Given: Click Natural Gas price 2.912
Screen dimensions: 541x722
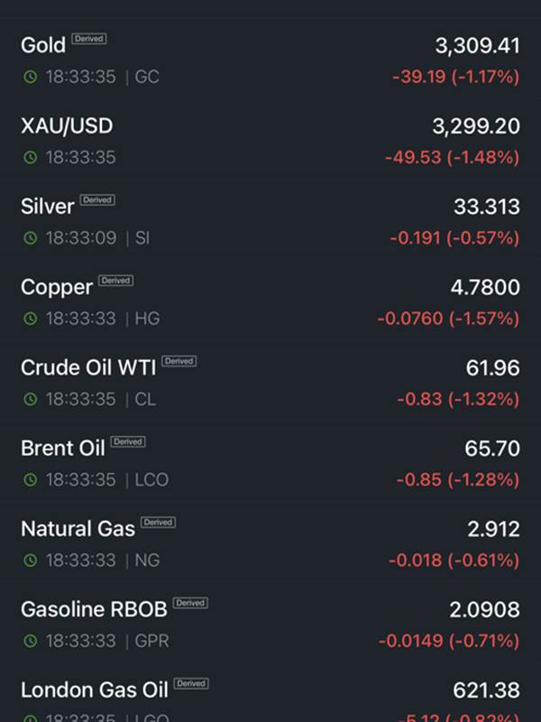Looking at the screenshot, I should tap(493, 529).
